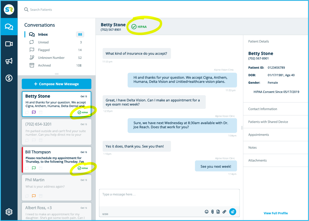Open the View Full Profile link

tap(276, 213)
